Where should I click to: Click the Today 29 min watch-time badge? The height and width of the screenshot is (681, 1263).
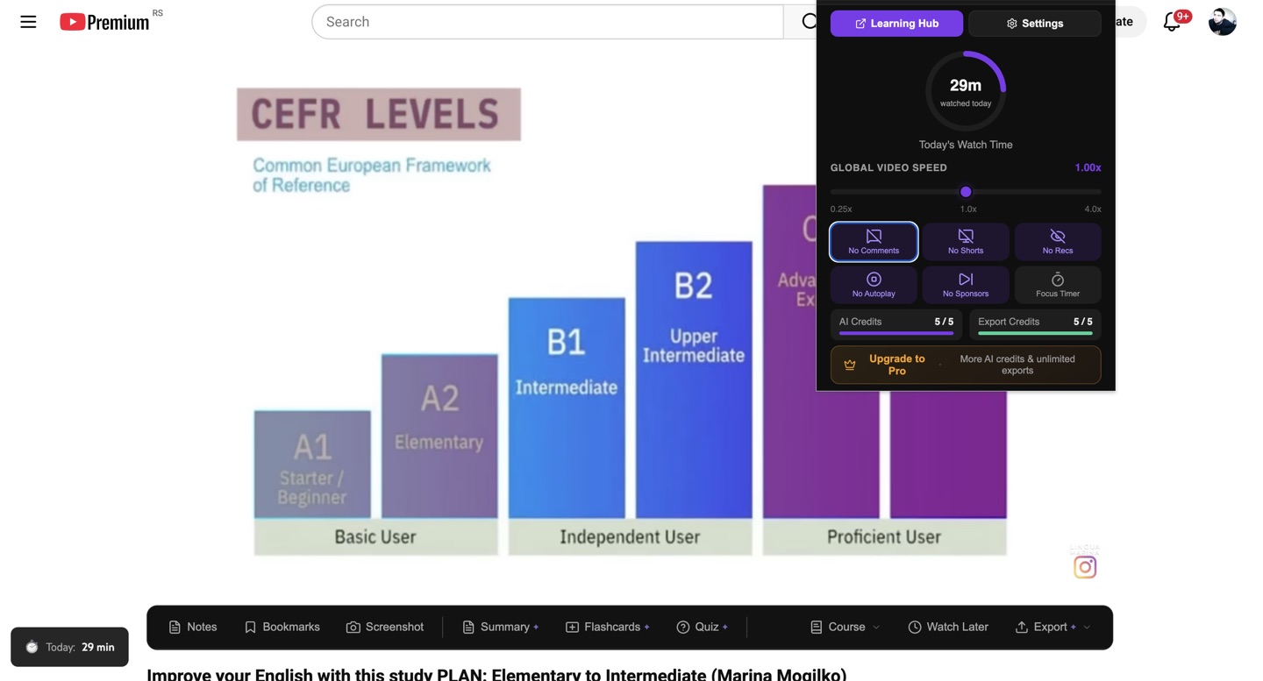pos(69,647)
